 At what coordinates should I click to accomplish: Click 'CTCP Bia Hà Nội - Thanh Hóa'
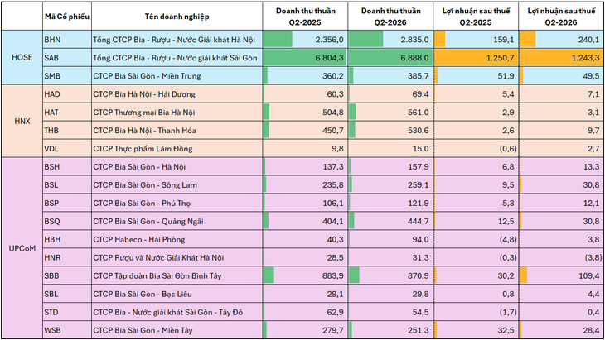pyautogui.click(x=145, y=130)
